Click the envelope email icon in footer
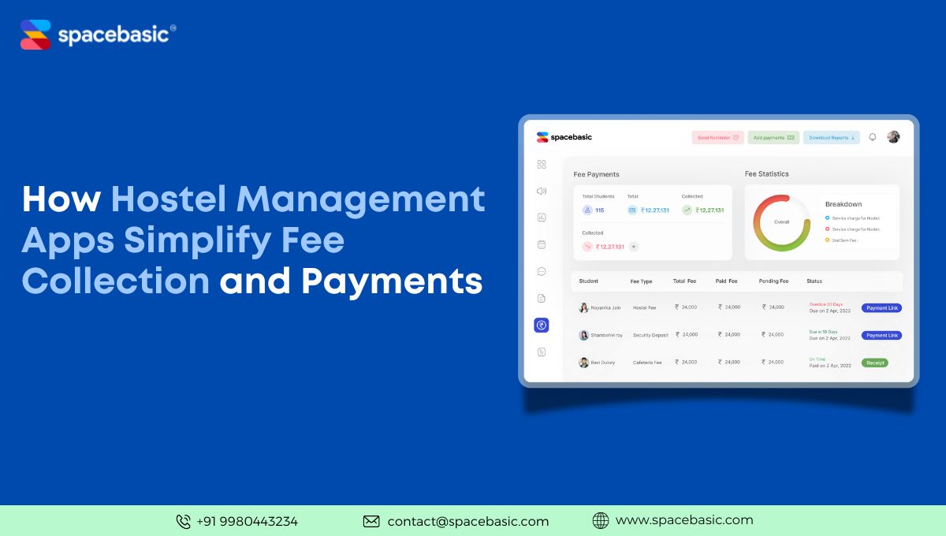The image size is (946, 536). click(371, 521)
